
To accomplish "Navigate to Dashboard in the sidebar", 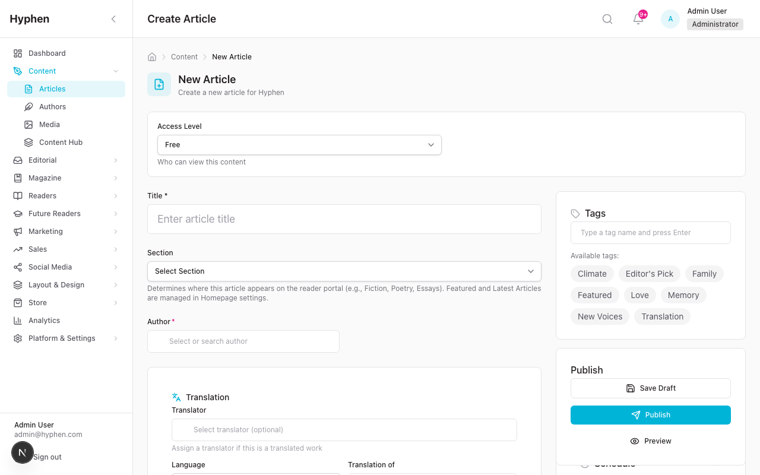I will click(47, 53).
